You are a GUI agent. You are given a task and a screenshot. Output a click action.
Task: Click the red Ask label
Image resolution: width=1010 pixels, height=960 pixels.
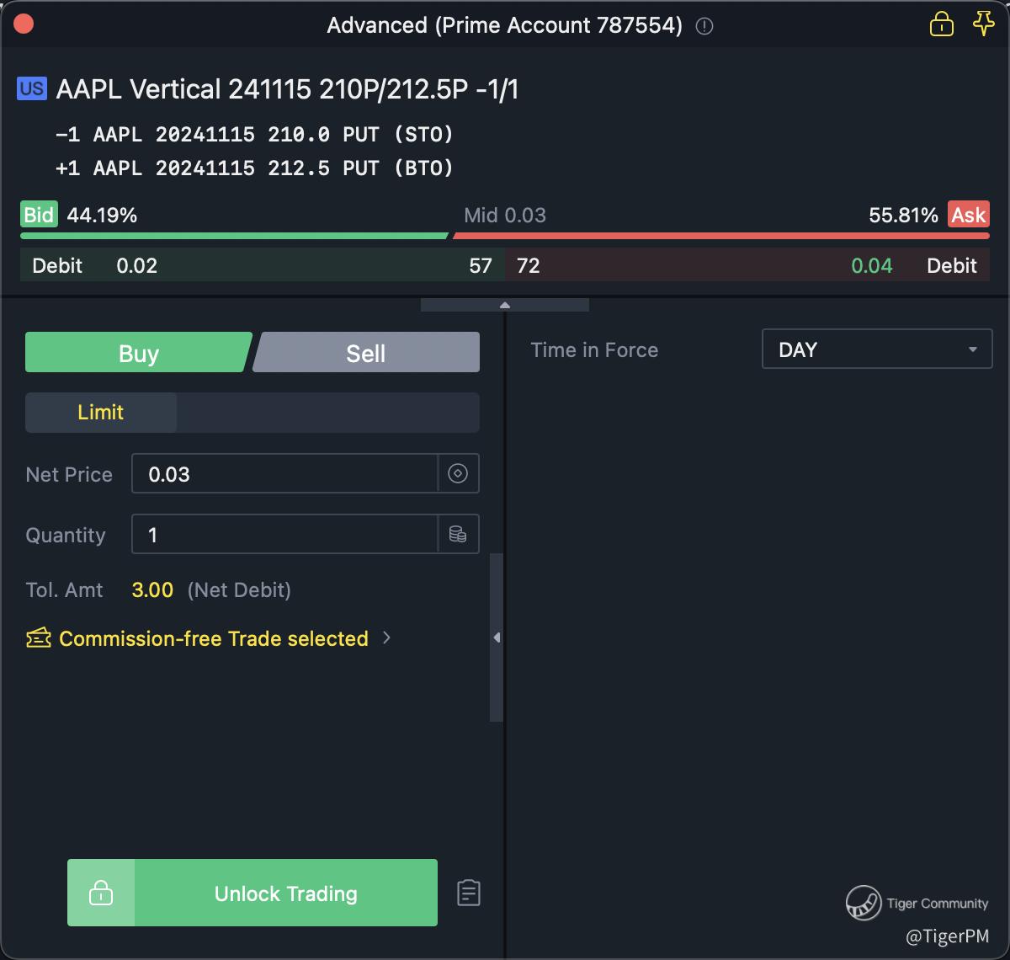tap(968, 215)
